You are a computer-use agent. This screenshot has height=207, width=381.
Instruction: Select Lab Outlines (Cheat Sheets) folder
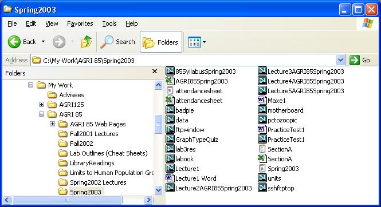[x=103, y=153]
